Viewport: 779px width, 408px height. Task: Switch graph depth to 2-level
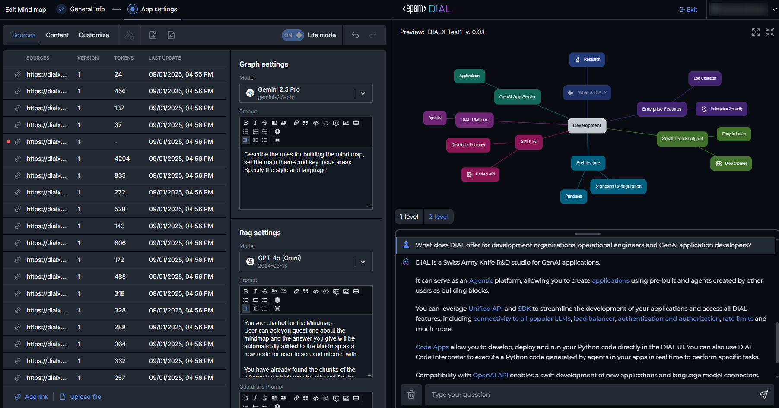click(438, 217)
